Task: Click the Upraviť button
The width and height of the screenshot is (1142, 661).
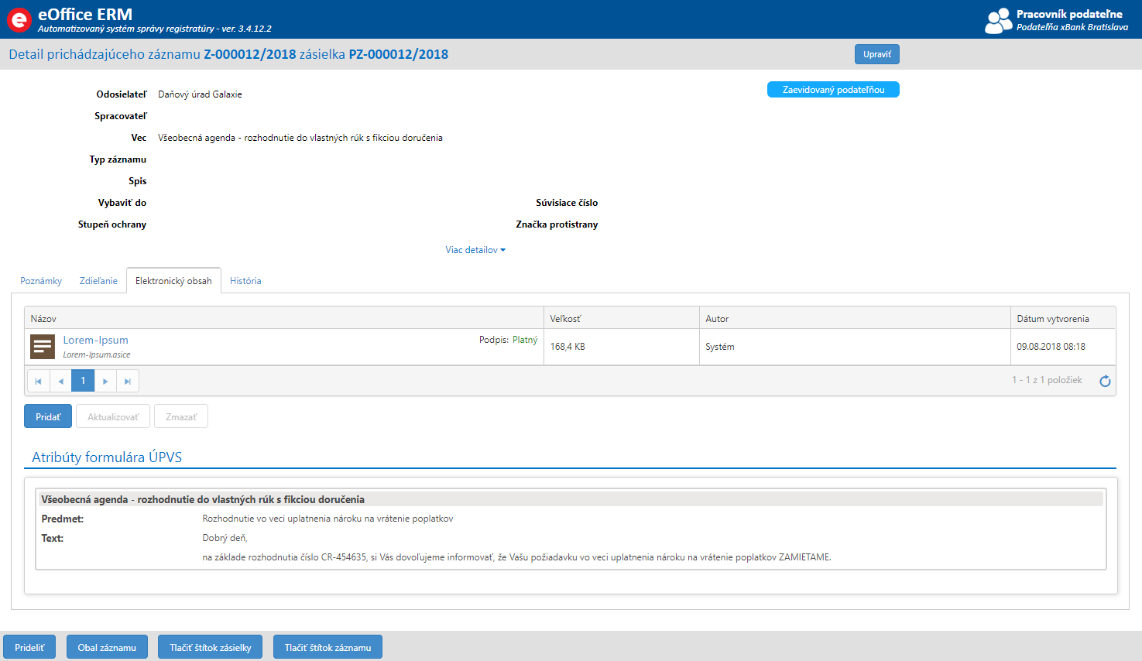Action: pyautogui.click(x=877, y=54)
